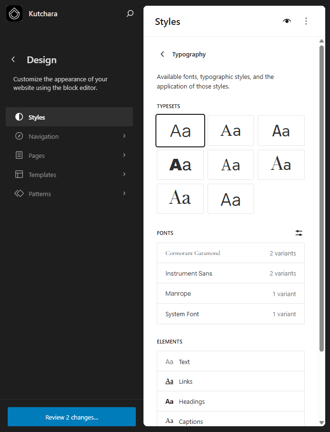
Task: Open the Instrument Sans font entry
Action: [x=231, y=273]
